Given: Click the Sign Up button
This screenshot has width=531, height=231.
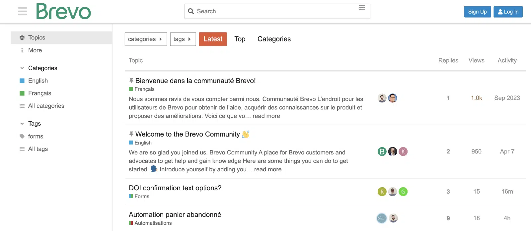Looking at the screenshot, I should [x=477, y=12].
